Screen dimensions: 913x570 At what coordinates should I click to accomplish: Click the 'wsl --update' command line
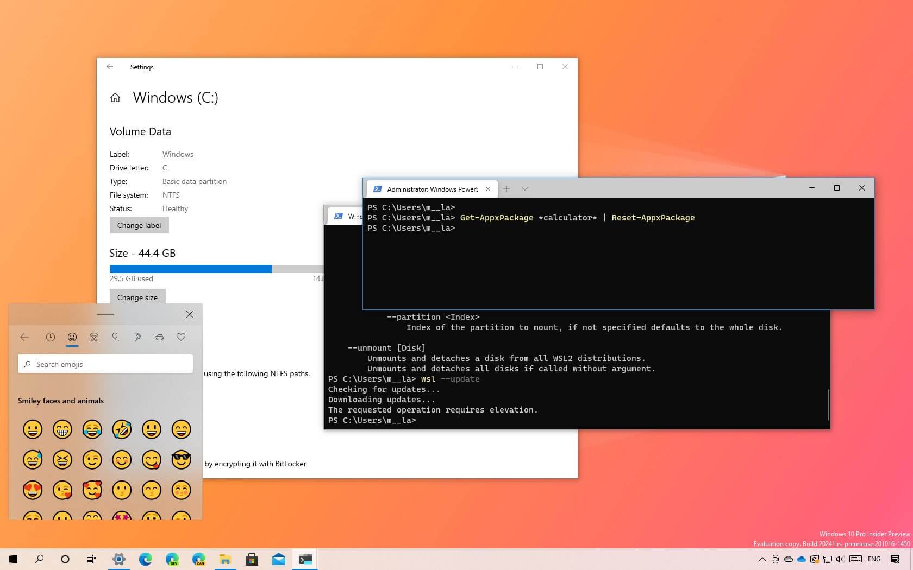tap(450, 379)
